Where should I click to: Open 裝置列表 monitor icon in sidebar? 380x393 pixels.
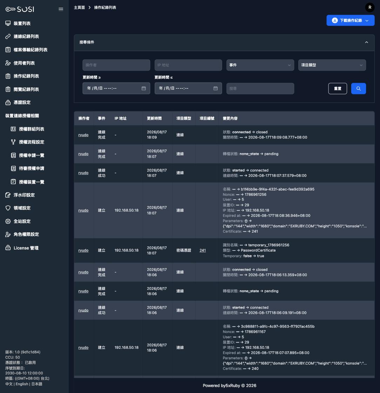pos(8,23)
